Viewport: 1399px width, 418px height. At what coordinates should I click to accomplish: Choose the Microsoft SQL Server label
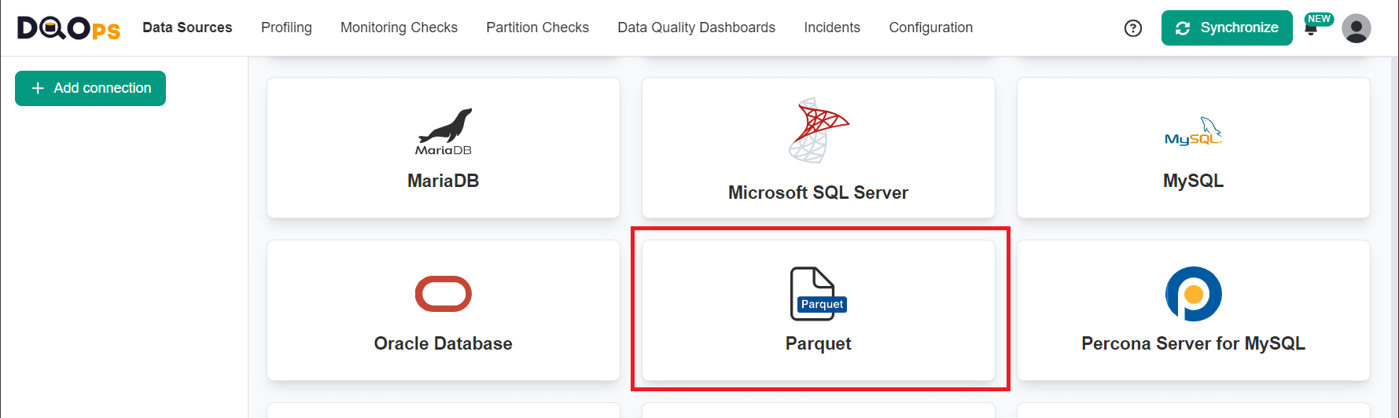click(819, 192)
